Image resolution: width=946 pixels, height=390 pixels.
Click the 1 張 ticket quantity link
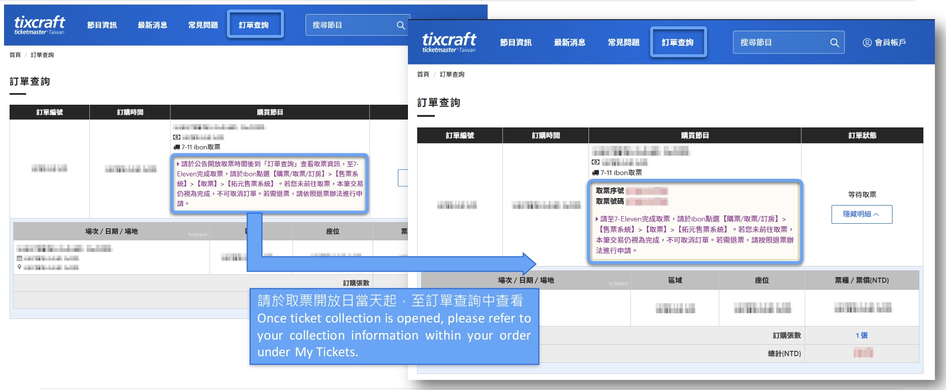pos(861,336)
